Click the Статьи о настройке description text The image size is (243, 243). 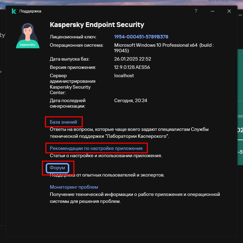point(106,155)
